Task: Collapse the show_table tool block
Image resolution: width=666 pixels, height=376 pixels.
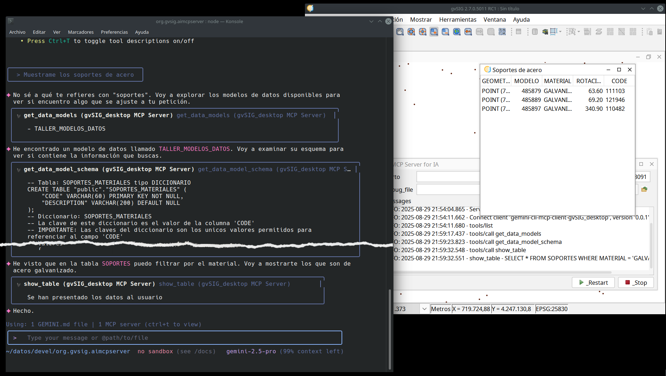Action: tap(18, 284)
